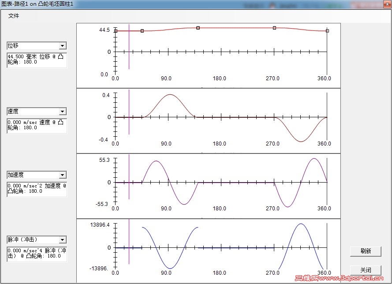Click the magenta cursor line in the velocity chart
Viewport: 392px width, 284px height.
pos(129,112)
